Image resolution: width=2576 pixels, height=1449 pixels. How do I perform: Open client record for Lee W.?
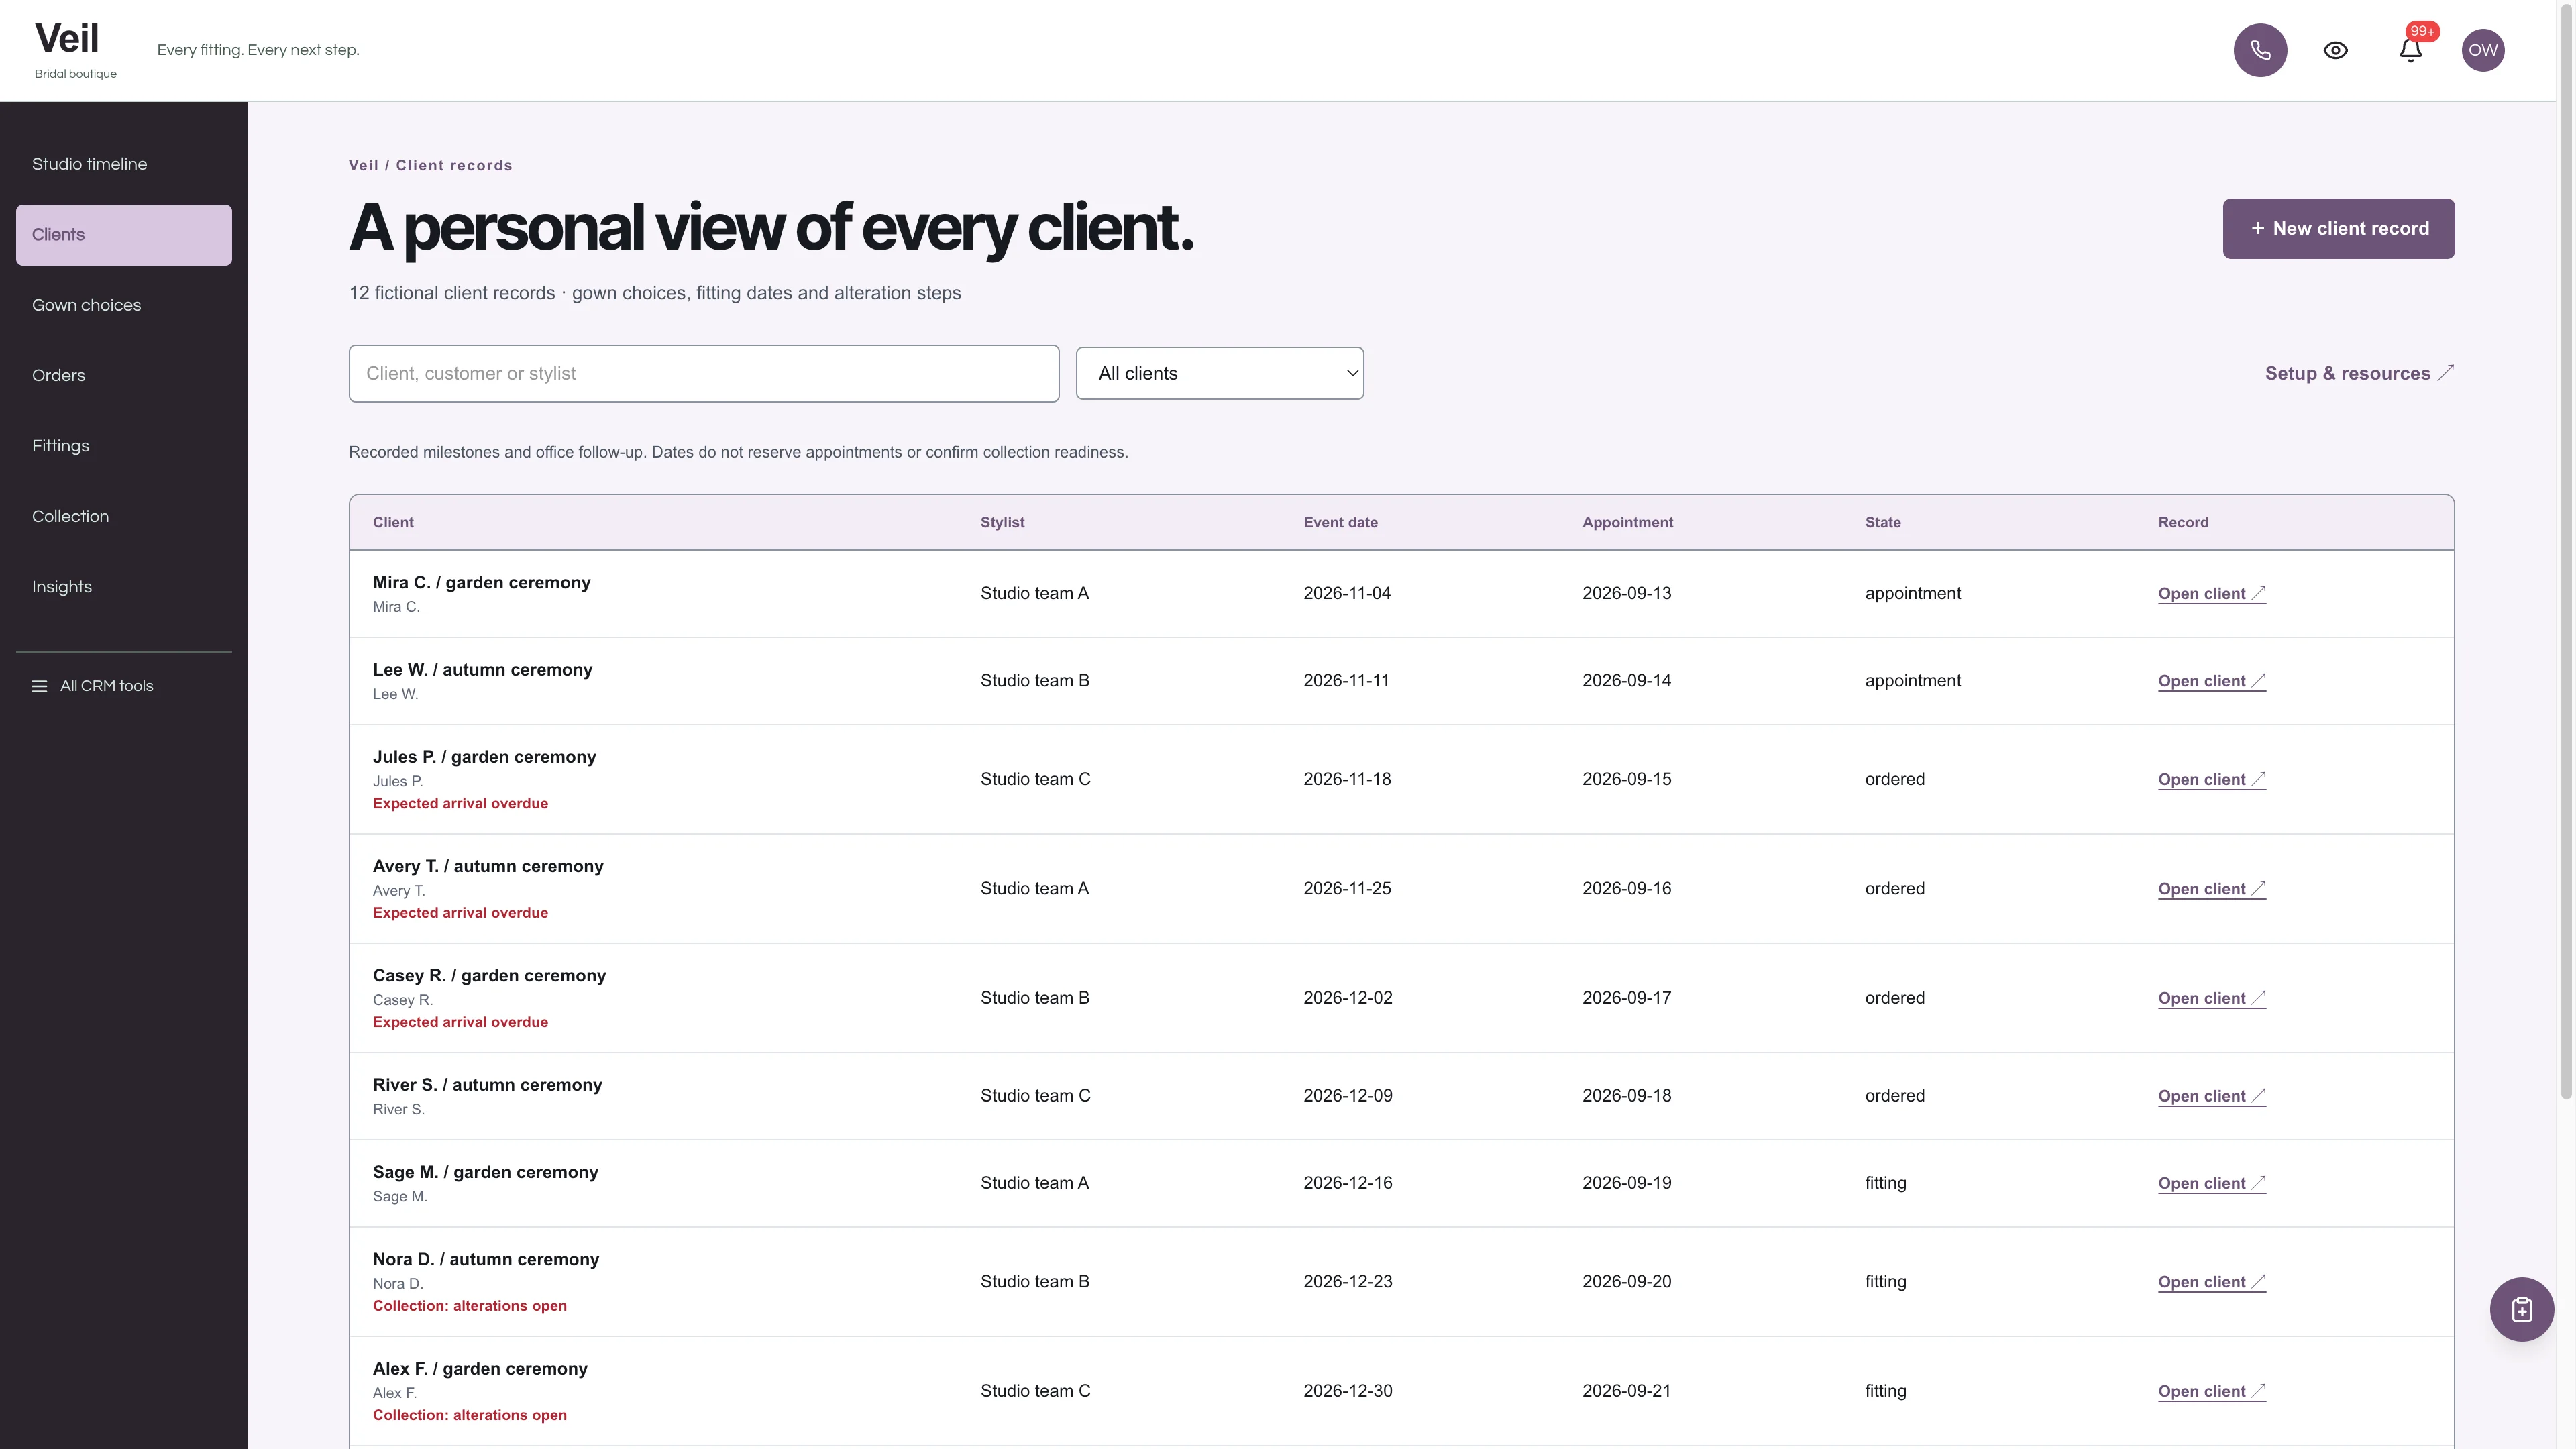pyautogui.click(x=2211, y=681)
